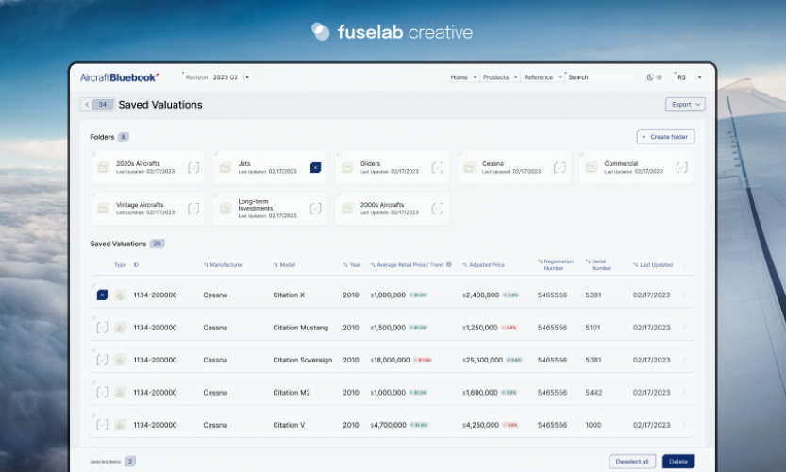This screenshot has height=472, width=786.
Task: Check the Citation M2 row checkbox
Action: [x=102, y=393]
